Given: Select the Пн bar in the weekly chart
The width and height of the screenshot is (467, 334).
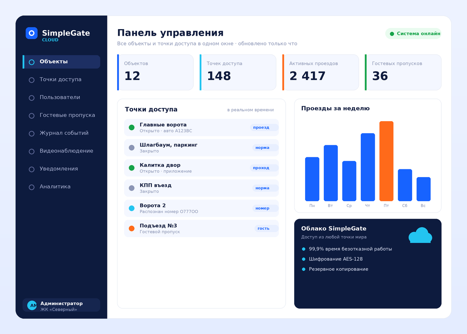Looking at the screenshot, I should click(x=312, y=179).
